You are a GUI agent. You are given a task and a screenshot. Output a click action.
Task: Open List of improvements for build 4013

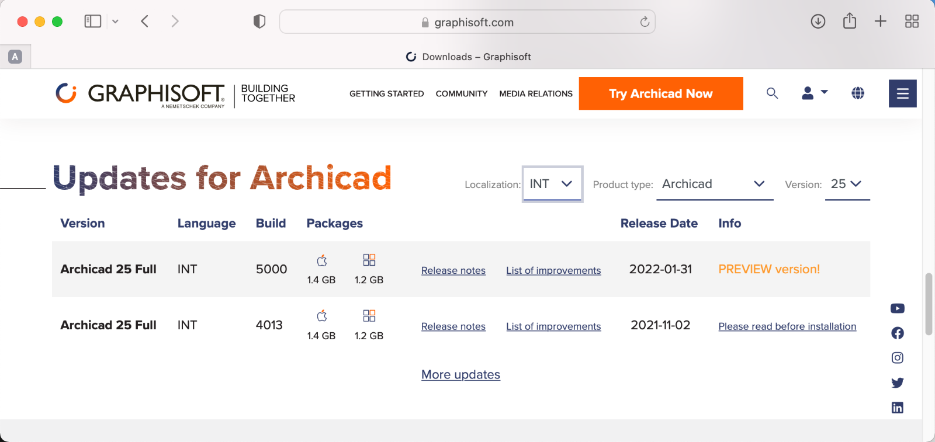point(553,326)
